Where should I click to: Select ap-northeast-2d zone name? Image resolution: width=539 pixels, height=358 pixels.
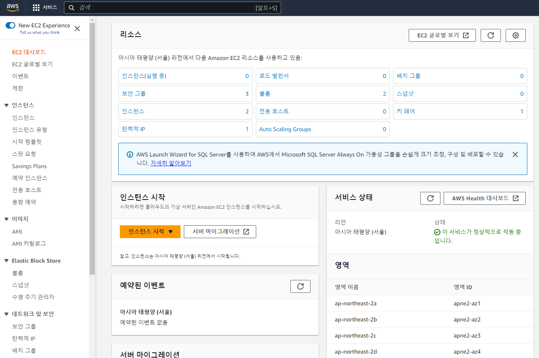(x=356, y=352)
